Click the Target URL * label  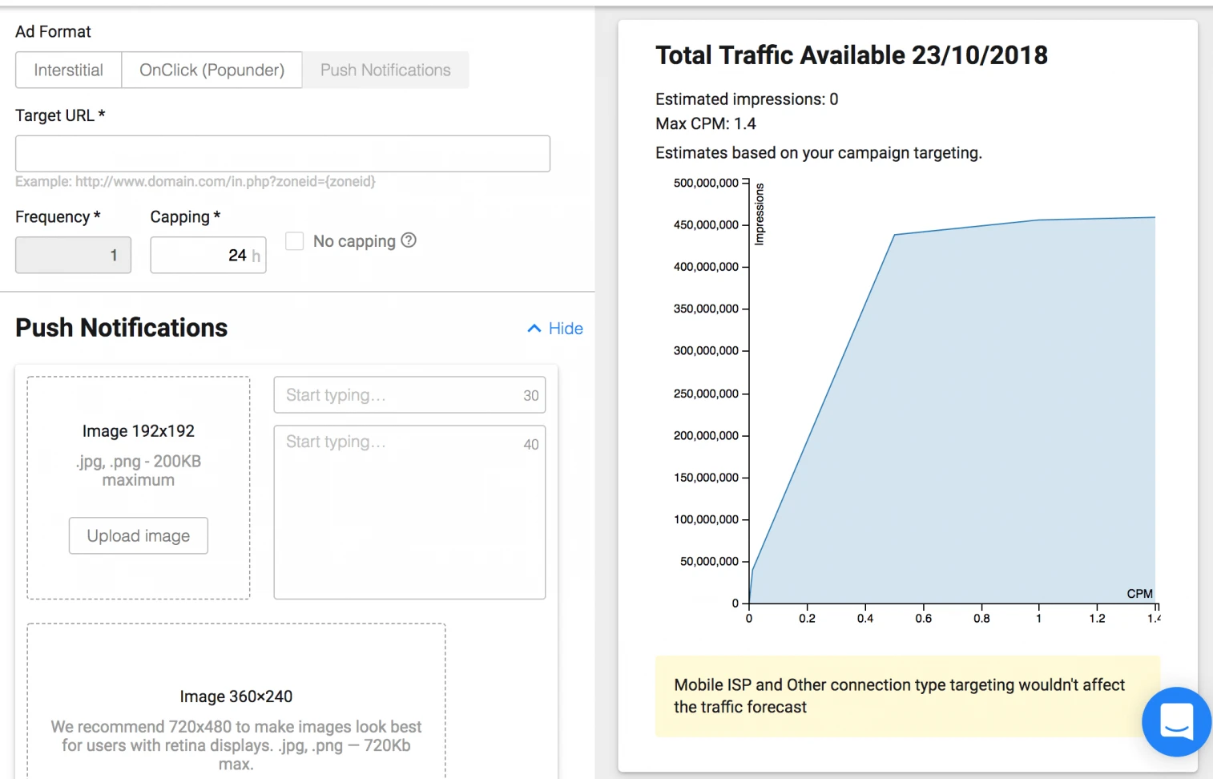tap(60, 115)
